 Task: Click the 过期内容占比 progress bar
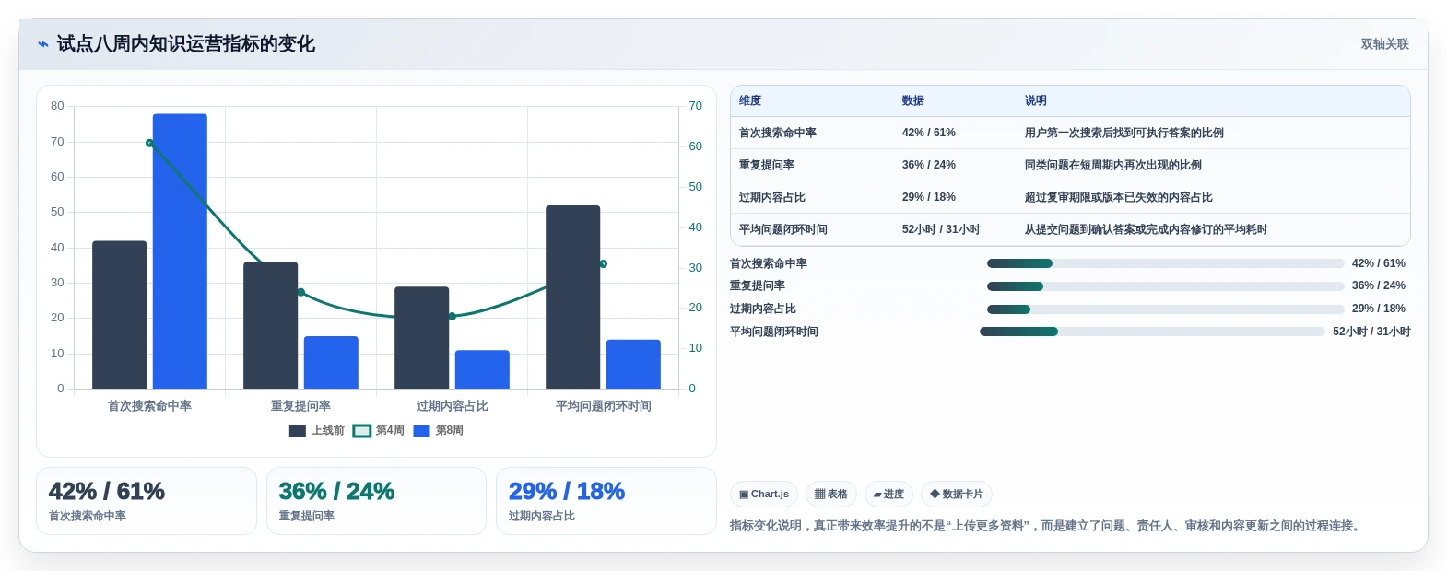click(x=1165, y=309)
